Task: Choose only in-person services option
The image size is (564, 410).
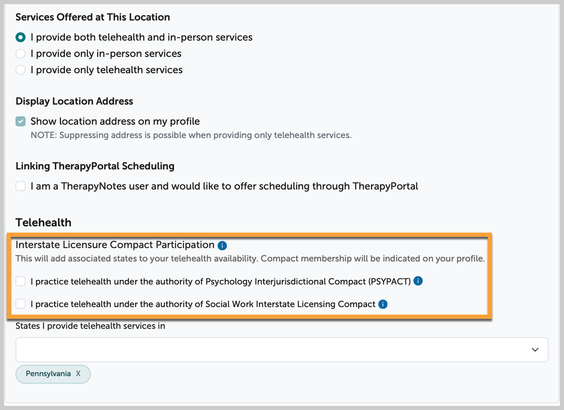Action: coord(21,54)
